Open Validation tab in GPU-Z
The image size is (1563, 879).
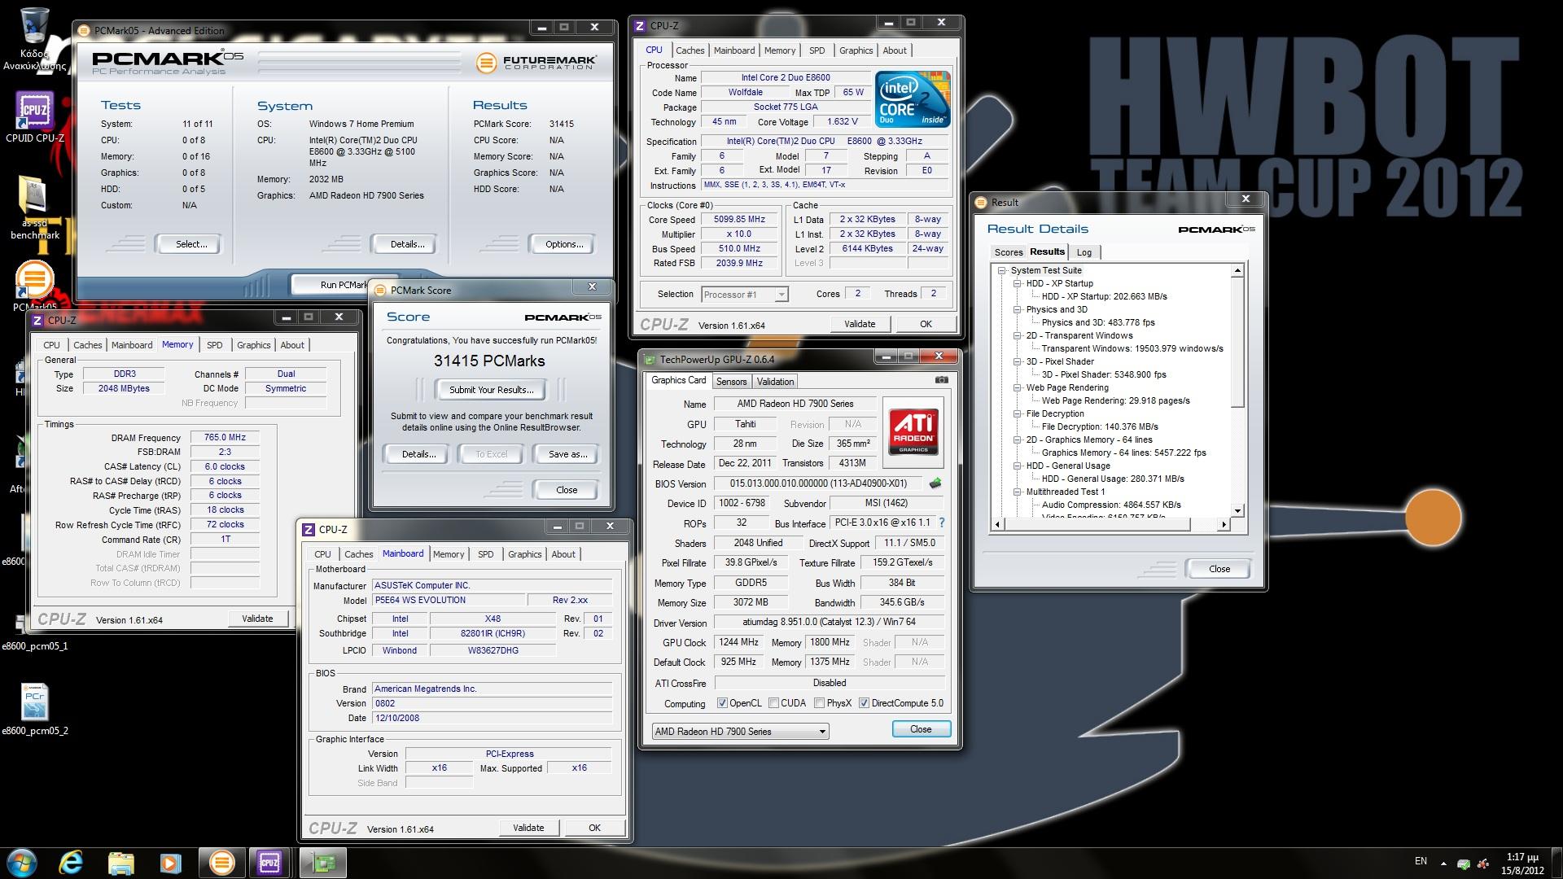[775, 382]
